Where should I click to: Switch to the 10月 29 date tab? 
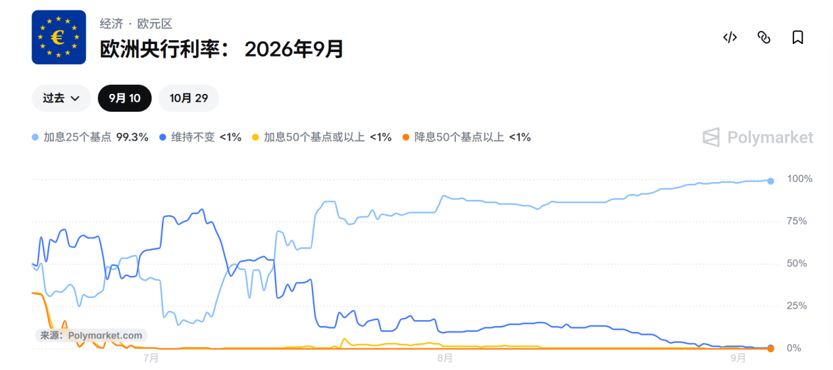point(189,98)
